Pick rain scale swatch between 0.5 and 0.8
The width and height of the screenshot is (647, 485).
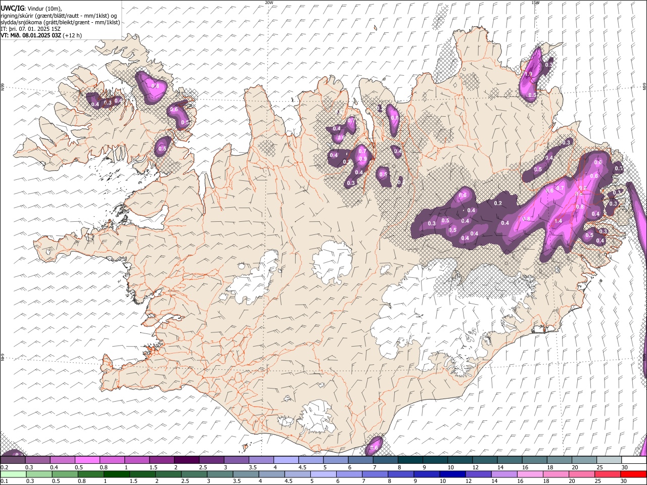(65, 474)
